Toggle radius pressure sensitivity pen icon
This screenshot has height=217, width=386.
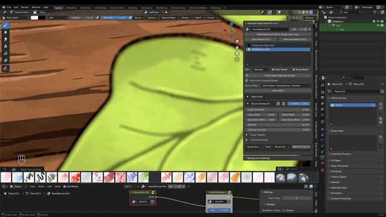(x=98, y=17)
